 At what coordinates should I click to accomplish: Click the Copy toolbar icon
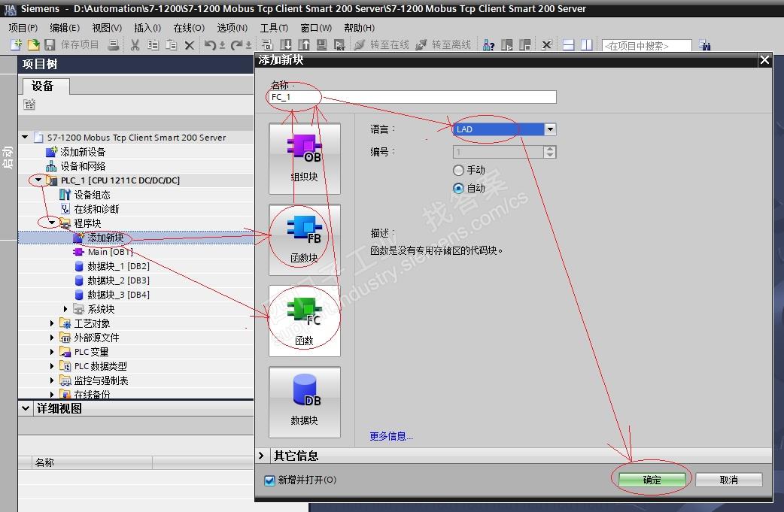tap(153, 45)
